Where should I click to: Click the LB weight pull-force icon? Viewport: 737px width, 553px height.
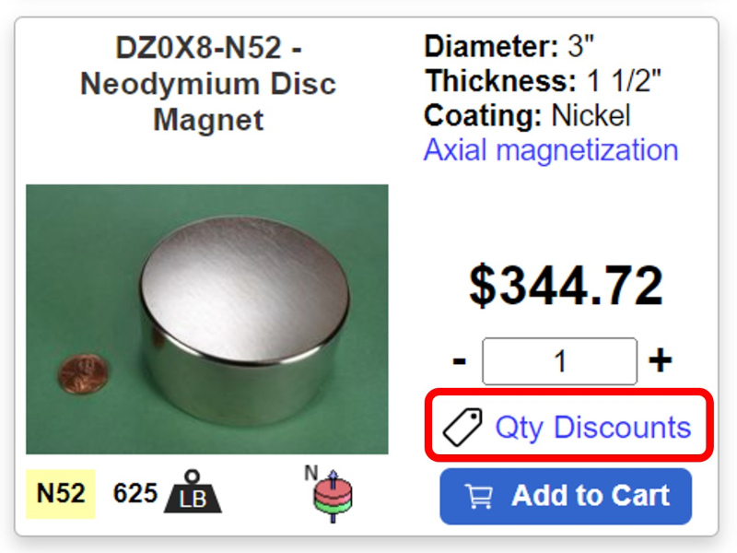tap(192, 493)
